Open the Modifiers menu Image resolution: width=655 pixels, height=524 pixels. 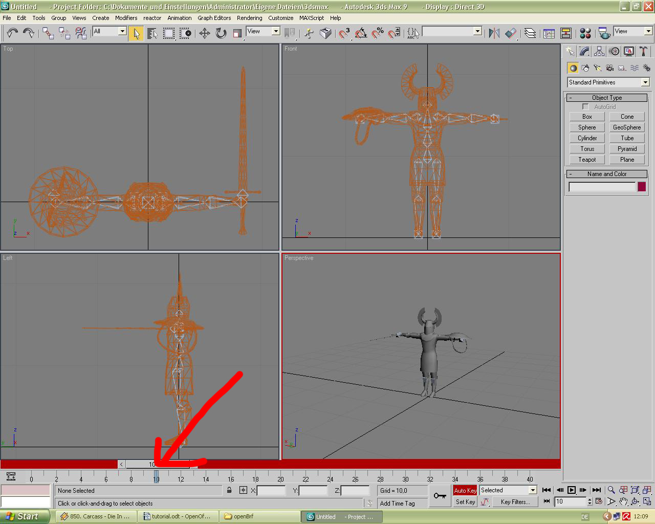coord(126,18)
